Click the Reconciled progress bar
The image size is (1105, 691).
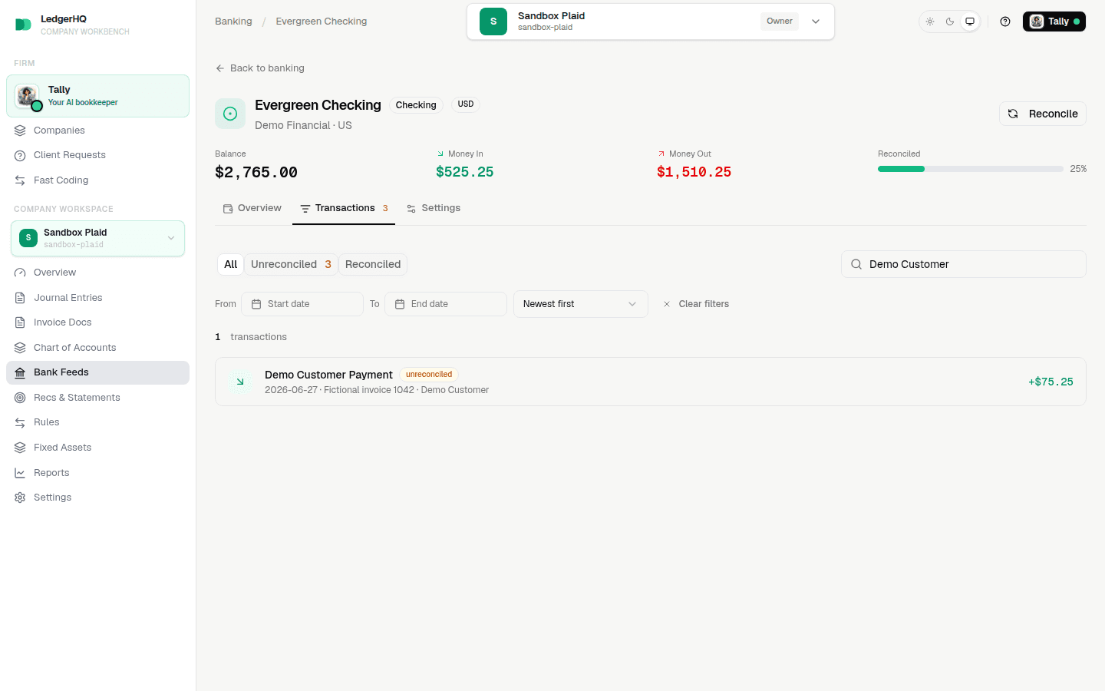click(971, 169)
